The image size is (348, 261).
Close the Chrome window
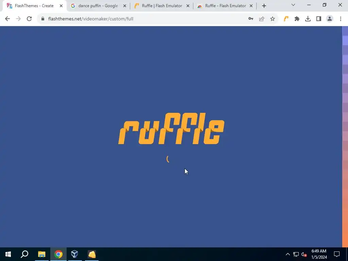340,5
